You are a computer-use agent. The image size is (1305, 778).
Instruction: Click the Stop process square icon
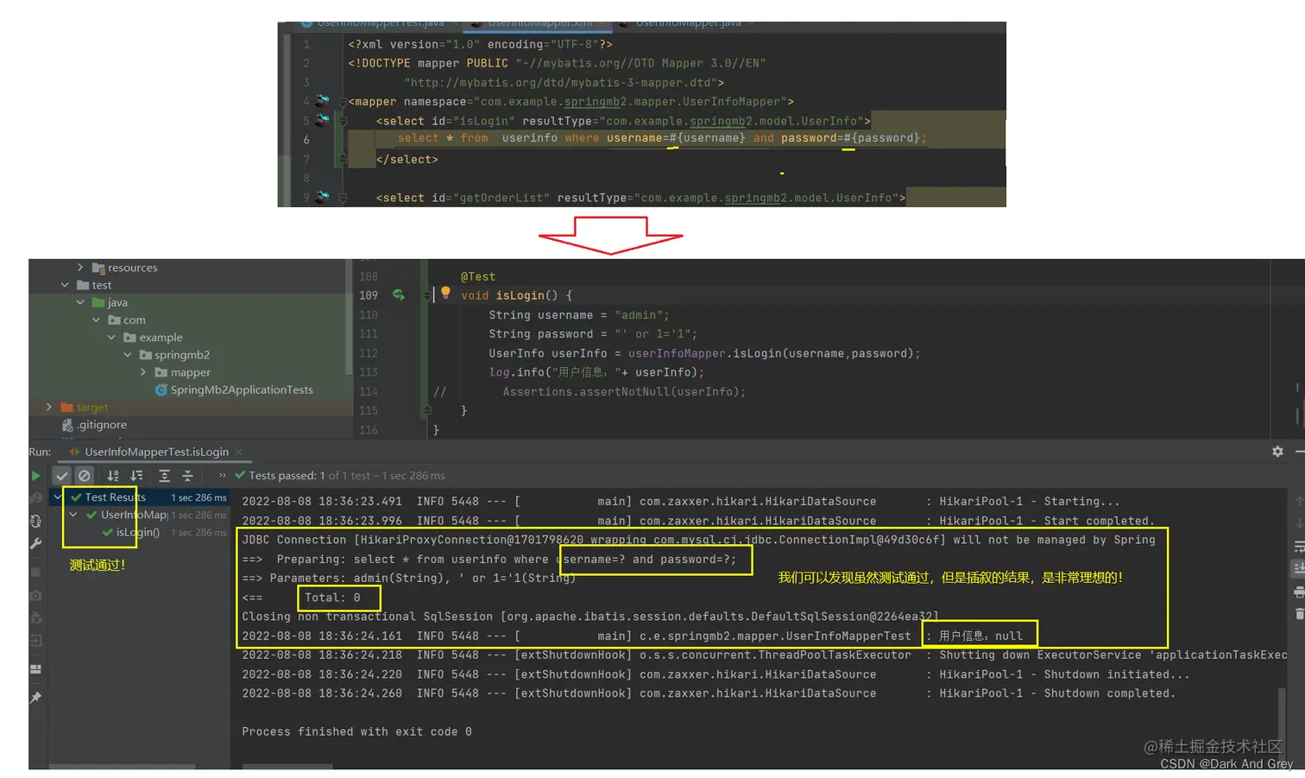[x=35, y=572]
